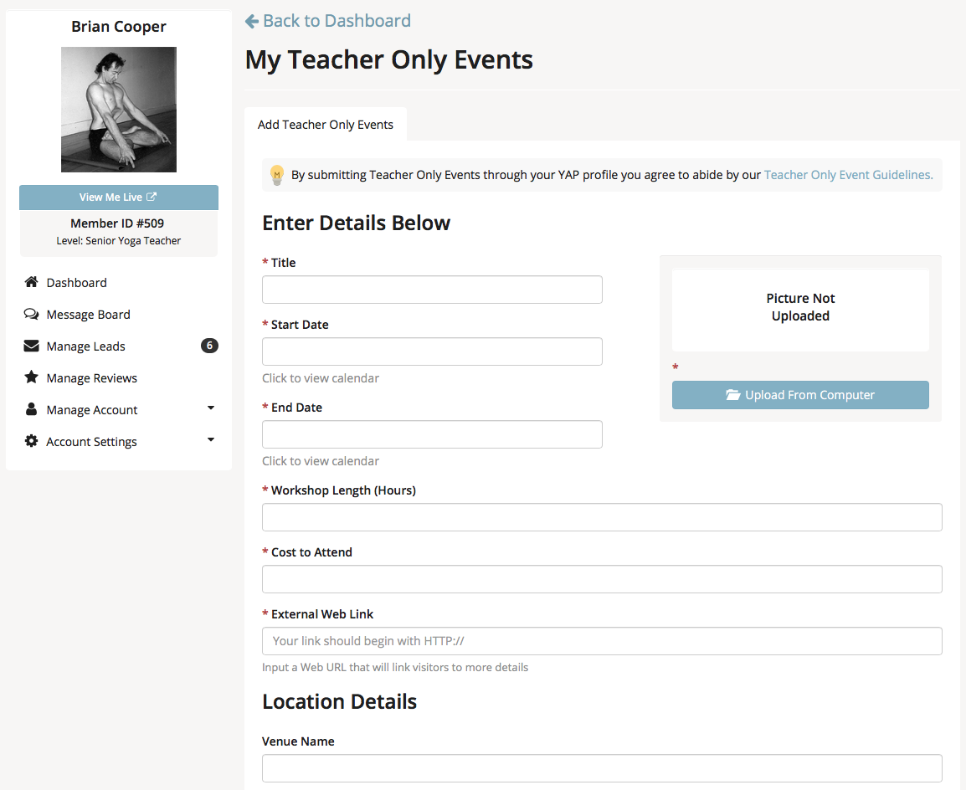966x790 pixels.
Task: Click the Dashboard home icon
Action: pos(31,283)
